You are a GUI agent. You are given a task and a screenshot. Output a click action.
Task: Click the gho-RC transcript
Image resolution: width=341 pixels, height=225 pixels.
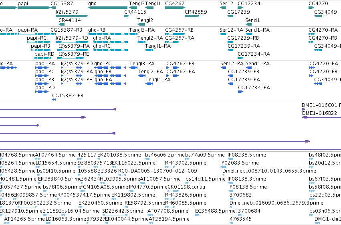tap(110, 50)
